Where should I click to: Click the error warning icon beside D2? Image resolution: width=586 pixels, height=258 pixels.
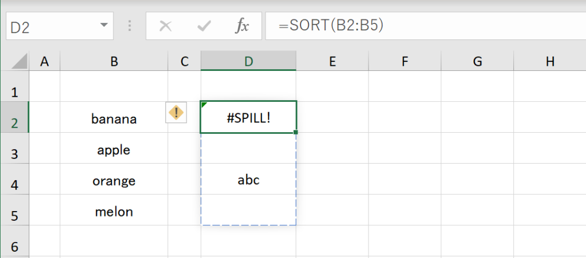coord(176,112)
